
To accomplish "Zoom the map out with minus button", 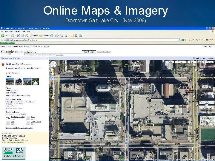I will click(x=53, y=97).
